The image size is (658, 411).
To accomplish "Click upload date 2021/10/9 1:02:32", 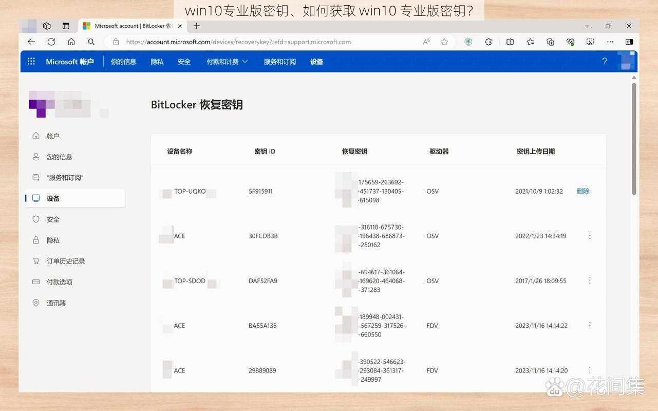I will 539,191.
